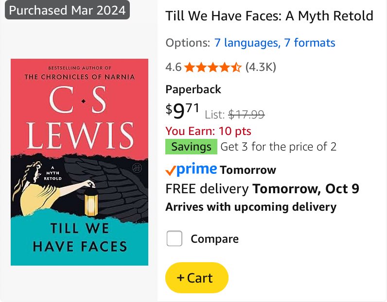Select the Paperback format label
Image resolution: width=387 pixels, height=302 pixels.
pyautogui.click(x=193, y=89)
